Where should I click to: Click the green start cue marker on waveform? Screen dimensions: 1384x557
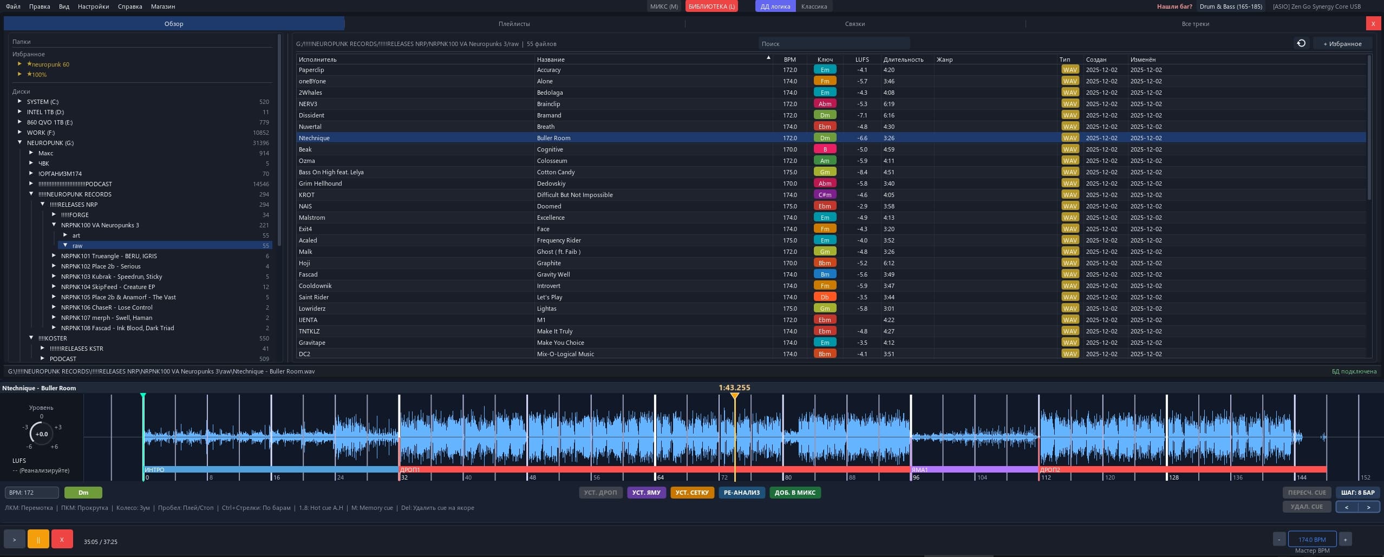(x=143, y=396)
